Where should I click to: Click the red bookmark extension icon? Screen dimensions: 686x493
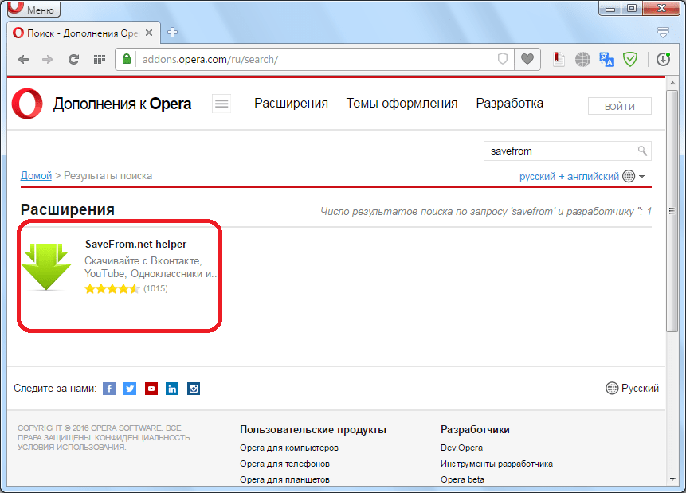[559, 59]
